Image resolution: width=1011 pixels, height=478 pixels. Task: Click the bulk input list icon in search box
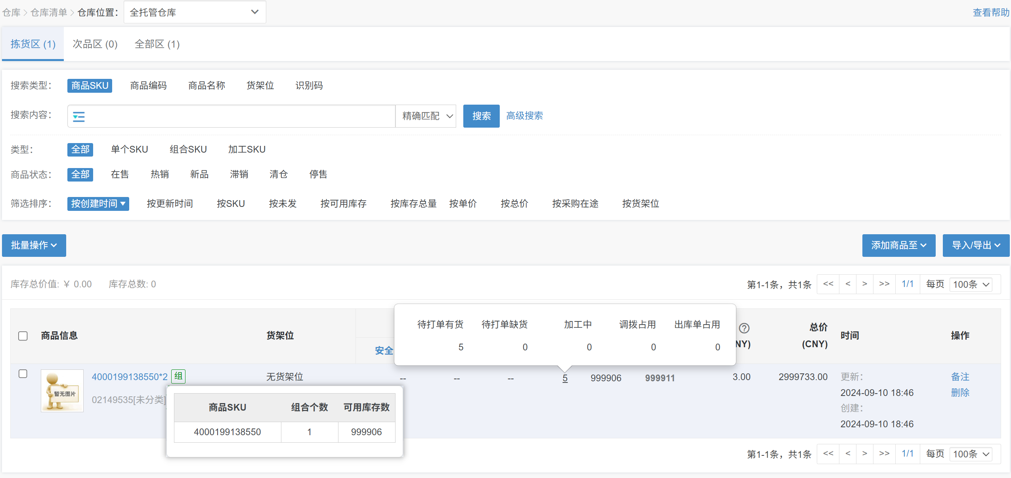point(78,117)
